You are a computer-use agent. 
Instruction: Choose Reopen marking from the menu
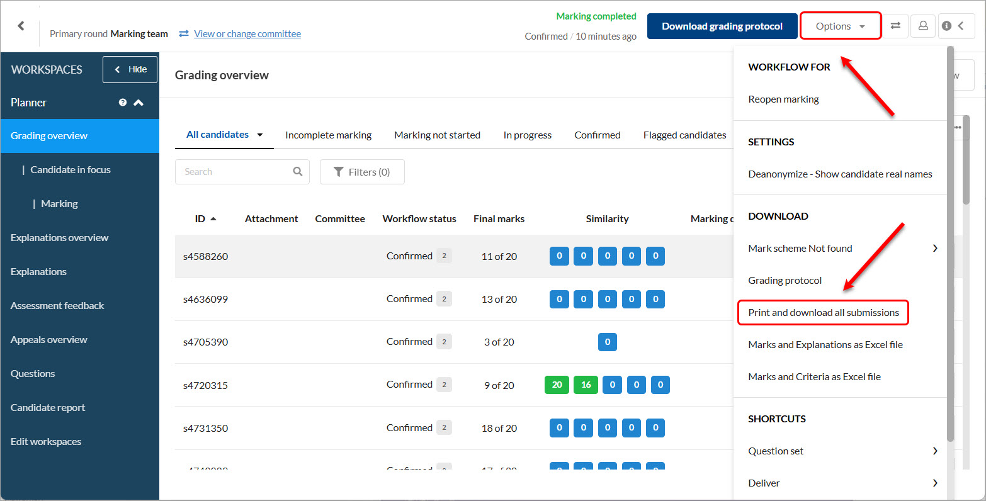pyautogui.click(x=783, y=99)
